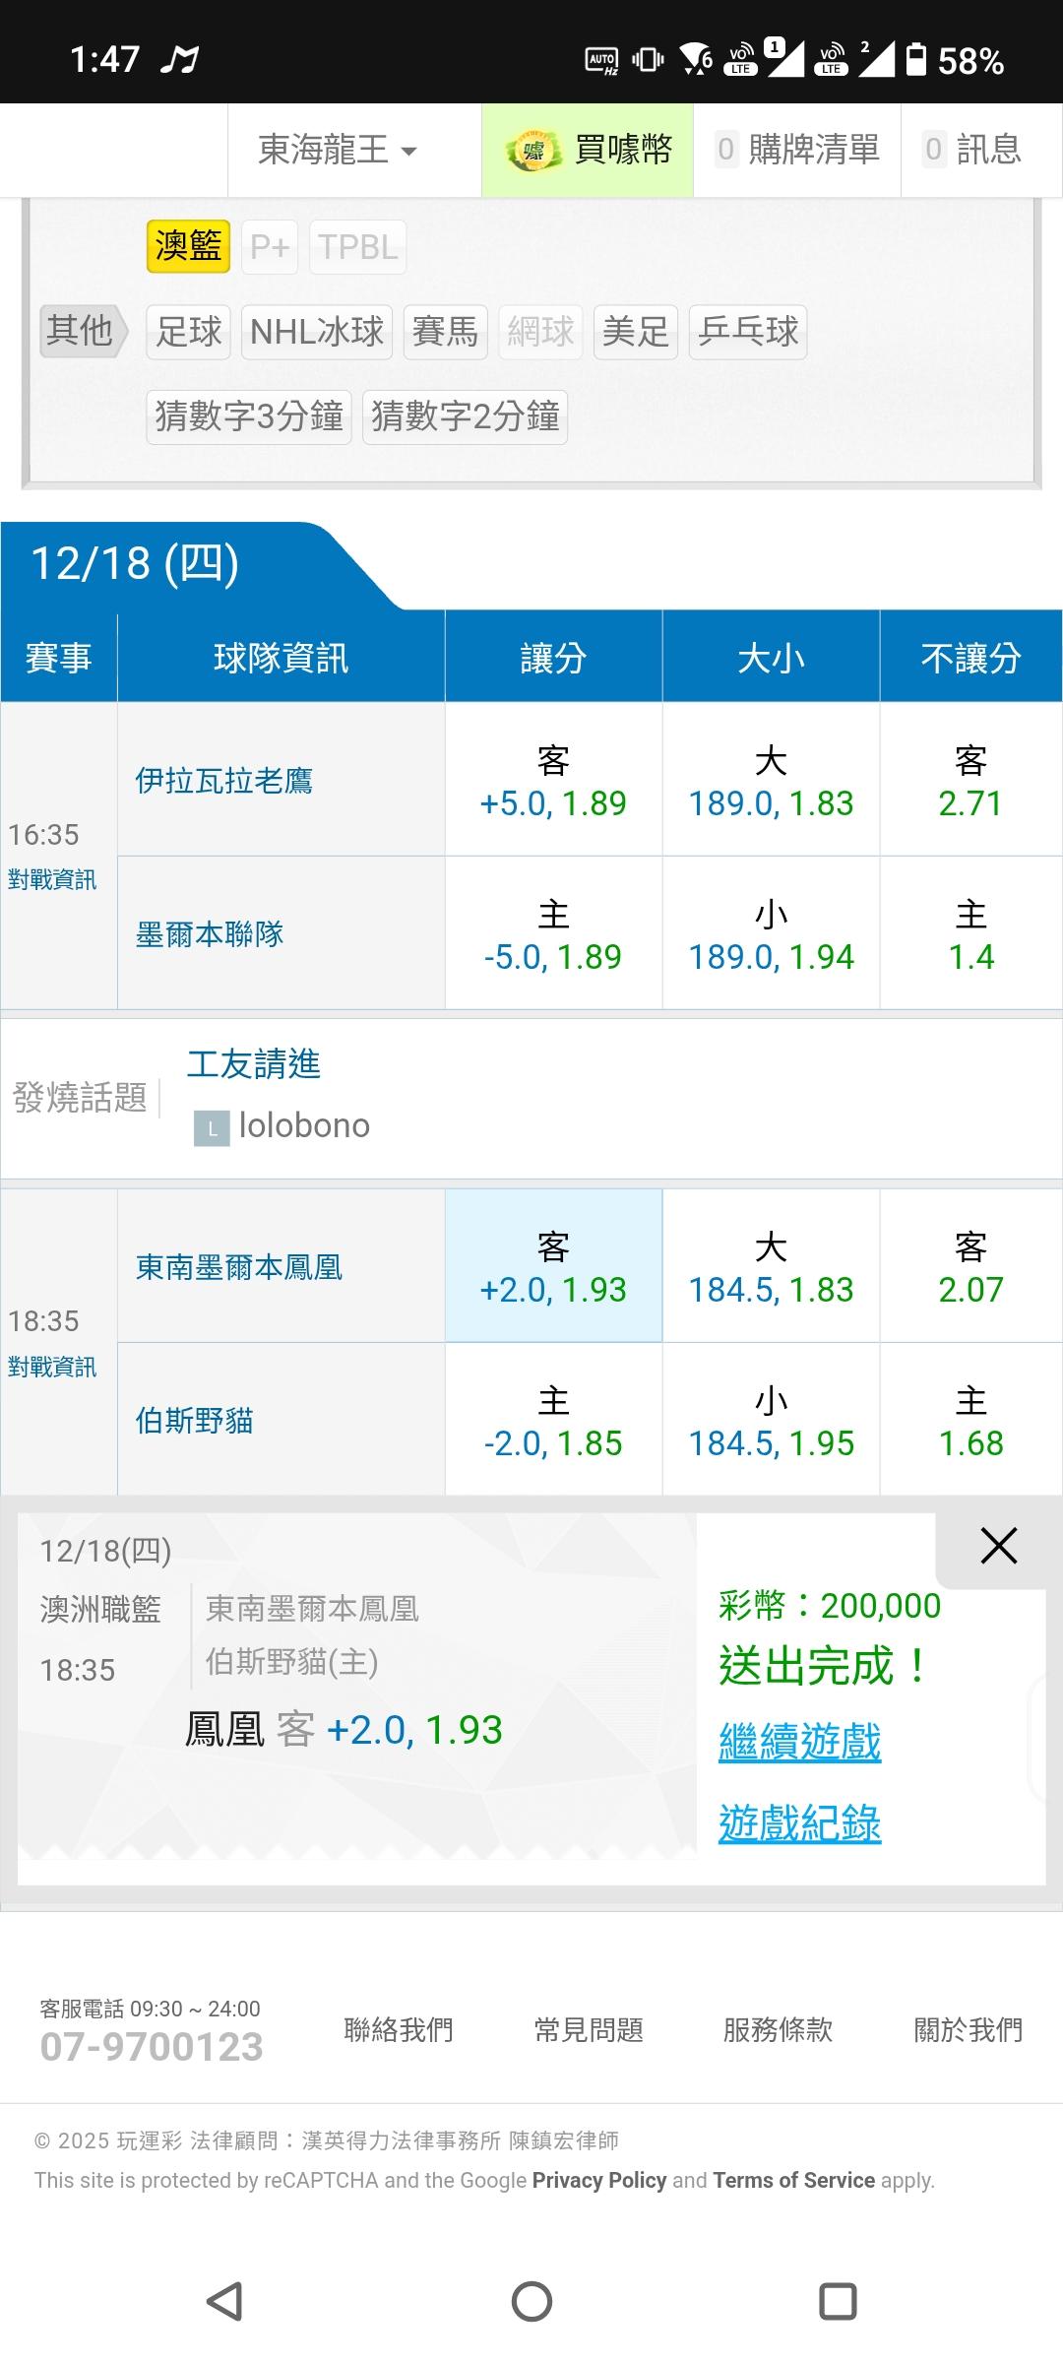This screenshot has height=2363, width=1063.
Task: Tap the 買噱幣 coin icon
Action: pos(532,151)
